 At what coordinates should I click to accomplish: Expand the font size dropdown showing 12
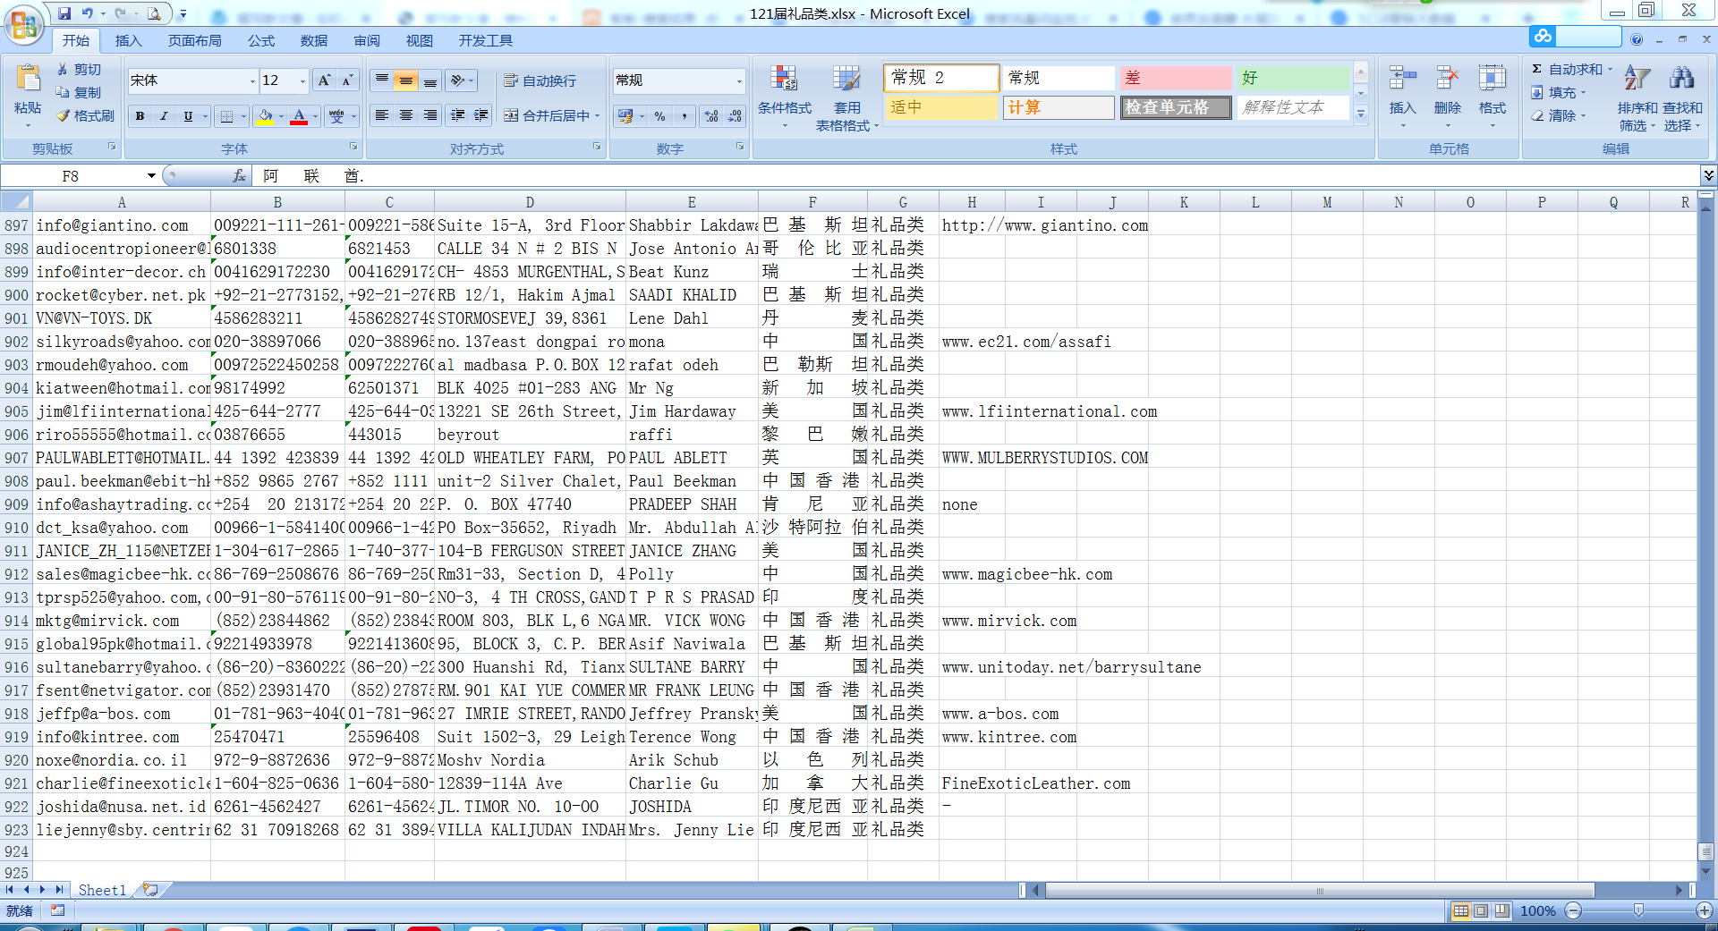coord(302,81)
